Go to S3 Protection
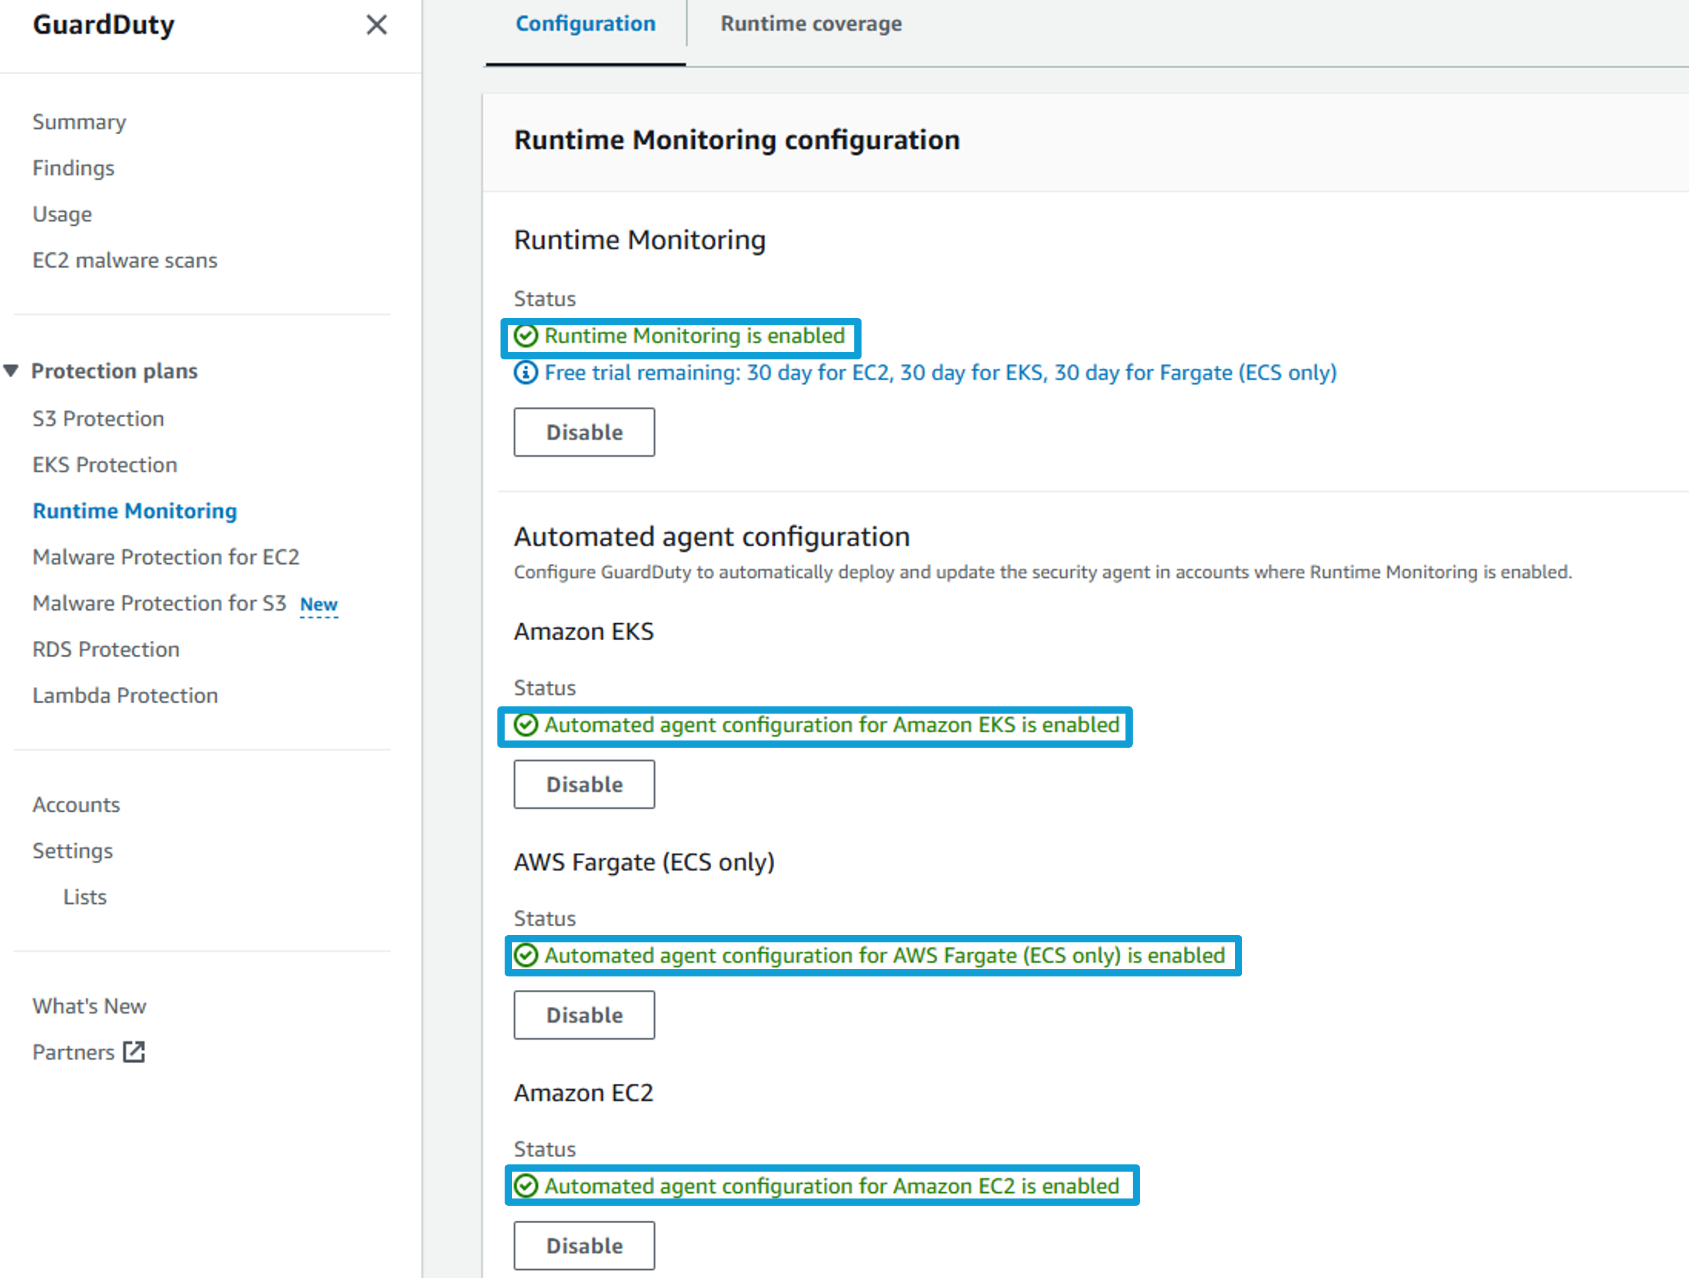Screen dimensions: 1689x1278 point(99,418)
